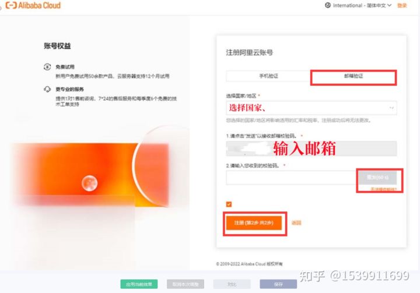The image size is (420, 293).
Task: Click the orange 注册 (第2步 共2步) button
Action: tap(254, 223)
